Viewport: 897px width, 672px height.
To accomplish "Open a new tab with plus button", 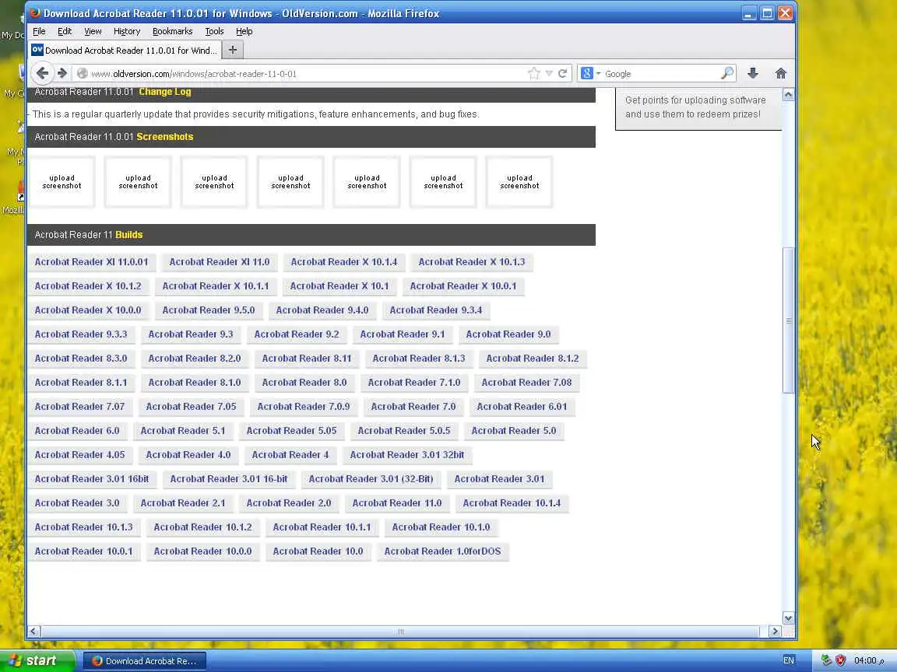I will [233, 51].
